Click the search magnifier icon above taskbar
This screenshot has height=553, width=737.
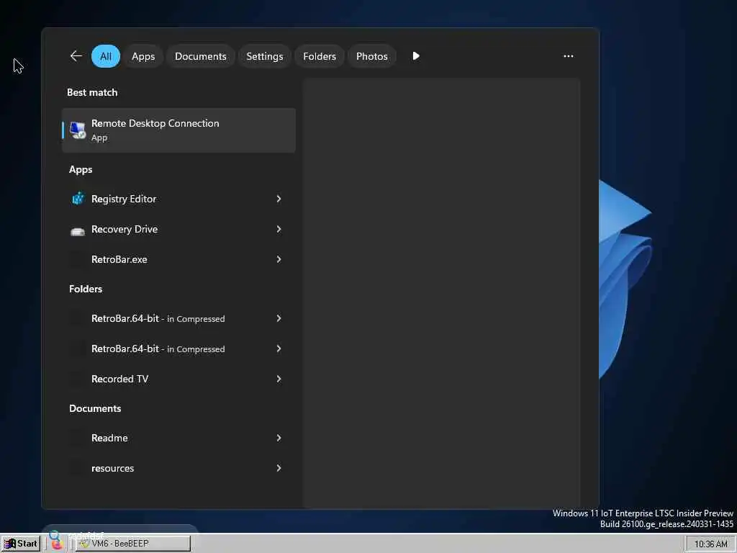click(54, 535)
